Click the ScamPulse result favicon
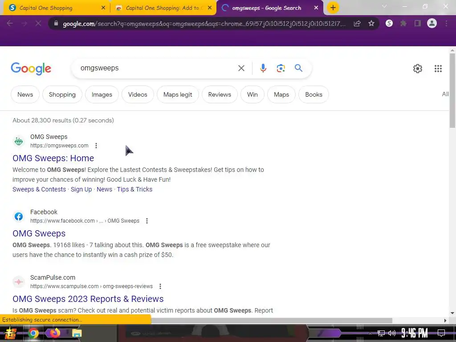The image size is (456, 342). click(19, 282)
